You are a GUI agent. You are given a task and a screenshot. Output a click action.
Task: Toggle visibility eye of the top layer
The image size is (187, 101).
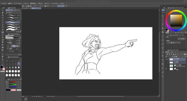166,59
